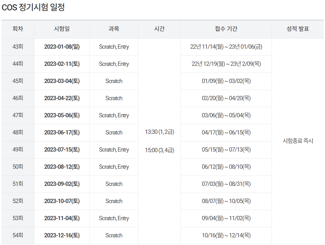Image resolution: width=325 pixels, height=245 pixels.
Task: Click the Scratch, Entry subject for 44회
Action: coord(114,64)
